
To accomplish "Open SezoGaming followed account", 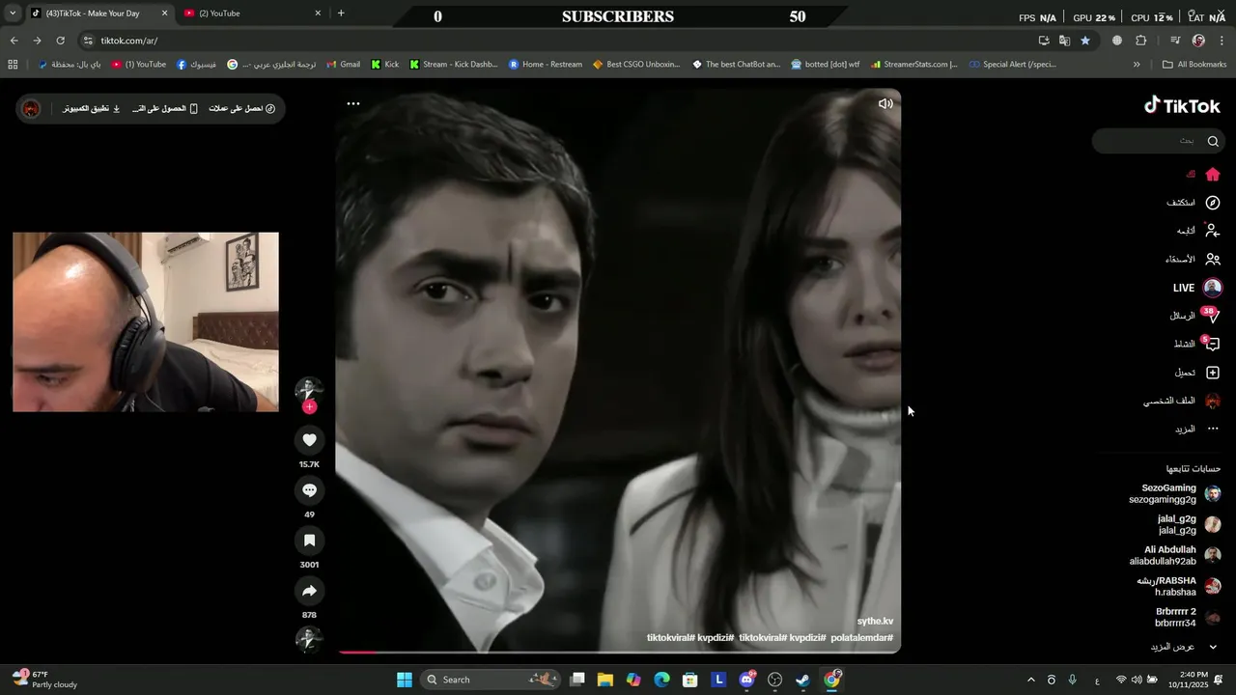I will (x=1174, y=494).
